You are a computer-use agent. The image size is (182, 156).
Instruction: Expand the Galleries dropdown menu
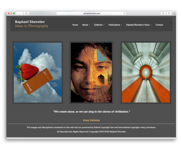tap(99, 25)
